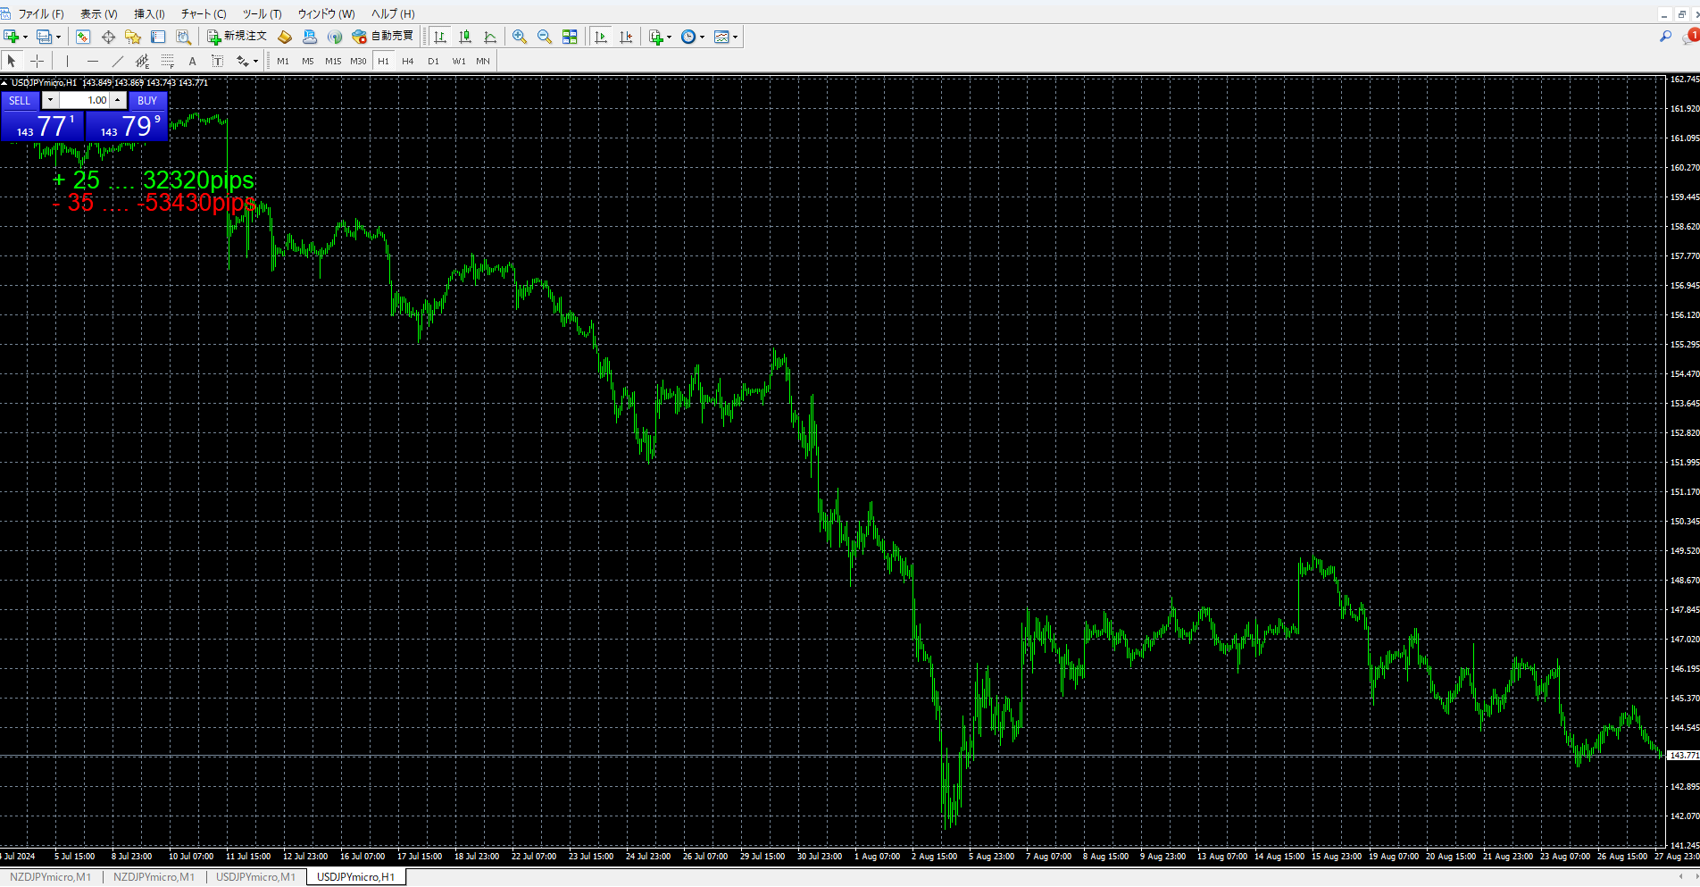The width and height of the screenshot is (1700, 887).
Task: Draw a vertical line on chart
Action: click(67, 61)
